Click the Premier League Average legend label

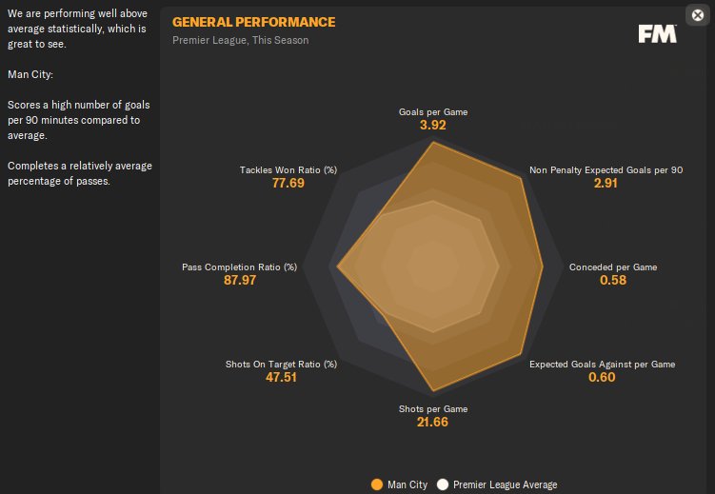(x=506, y=484)
